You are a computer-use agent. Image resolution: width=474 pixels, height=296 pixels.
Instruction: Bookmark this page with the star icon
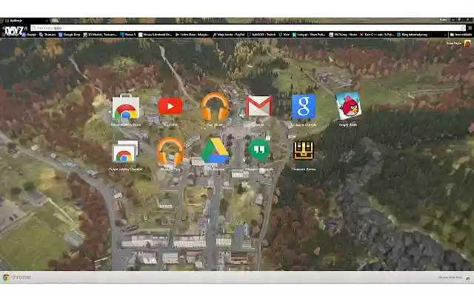coord(463,28)
